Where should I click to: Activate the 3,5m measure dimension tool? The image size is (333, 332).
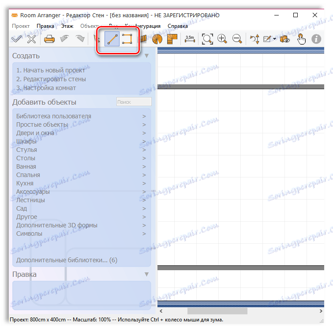[x=190, y=39]
